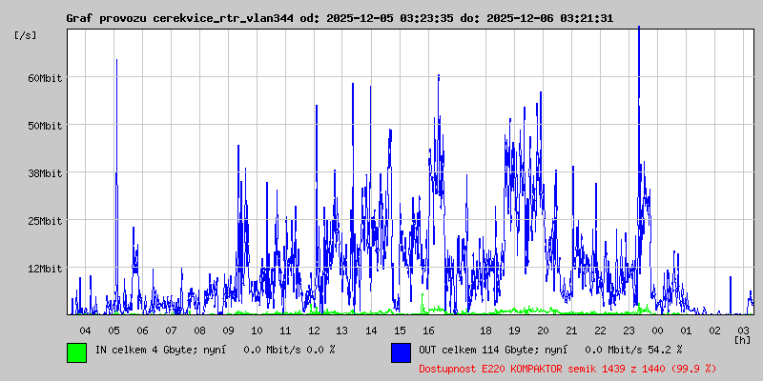Click the 12Mbit y-axis label
Viewport: 763px width, 381px height.
[x=45, y=269]
